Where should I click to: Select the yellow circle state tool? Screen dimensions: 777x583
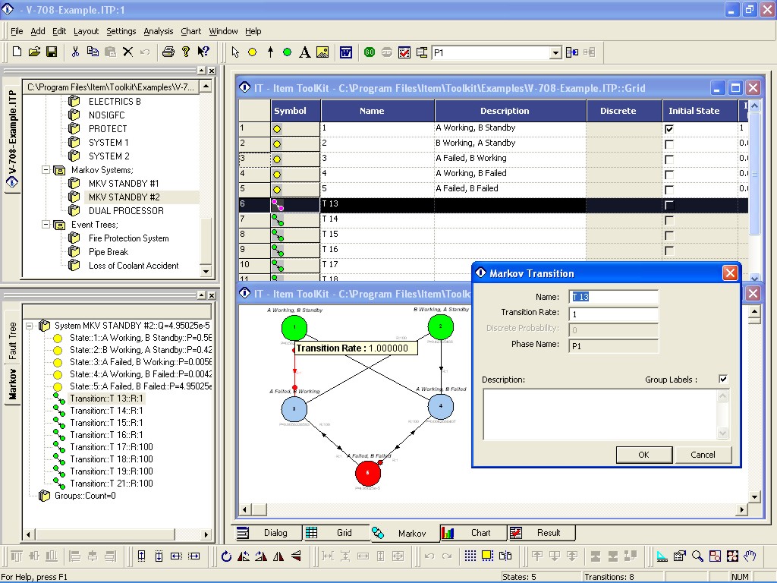pos(252,52)
